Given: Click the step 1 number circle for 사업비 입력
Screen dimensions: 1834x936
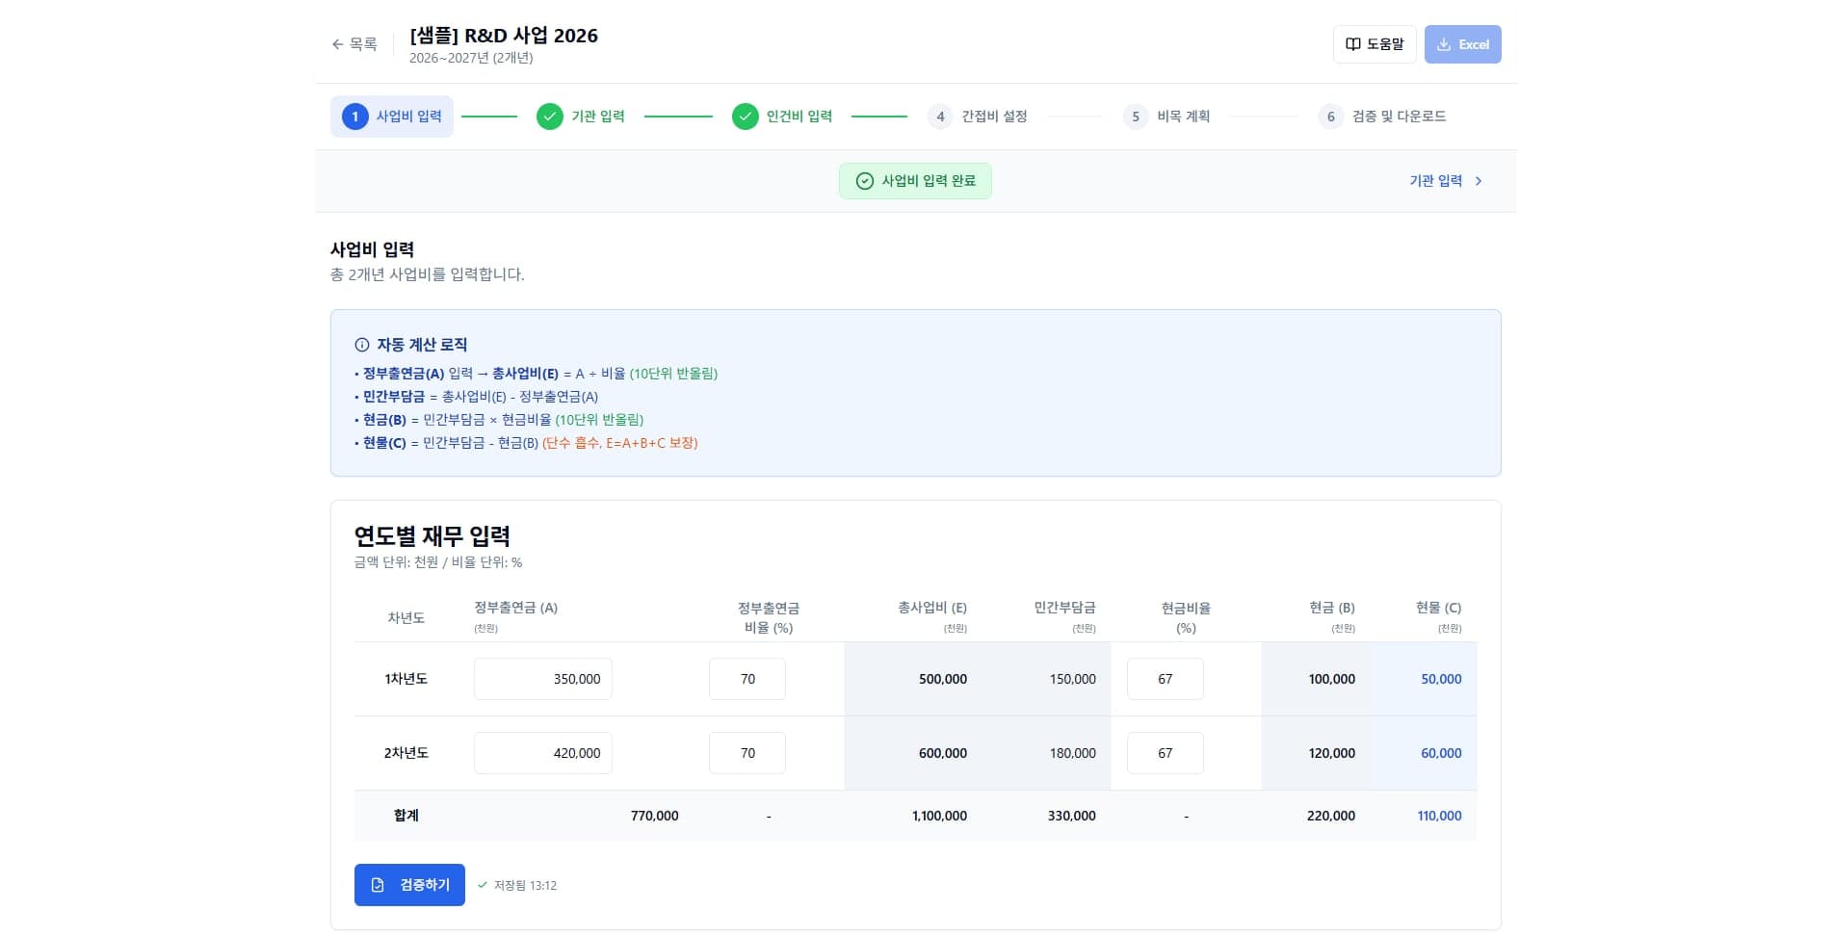Looking at the screenshot, I should (355, 117).
